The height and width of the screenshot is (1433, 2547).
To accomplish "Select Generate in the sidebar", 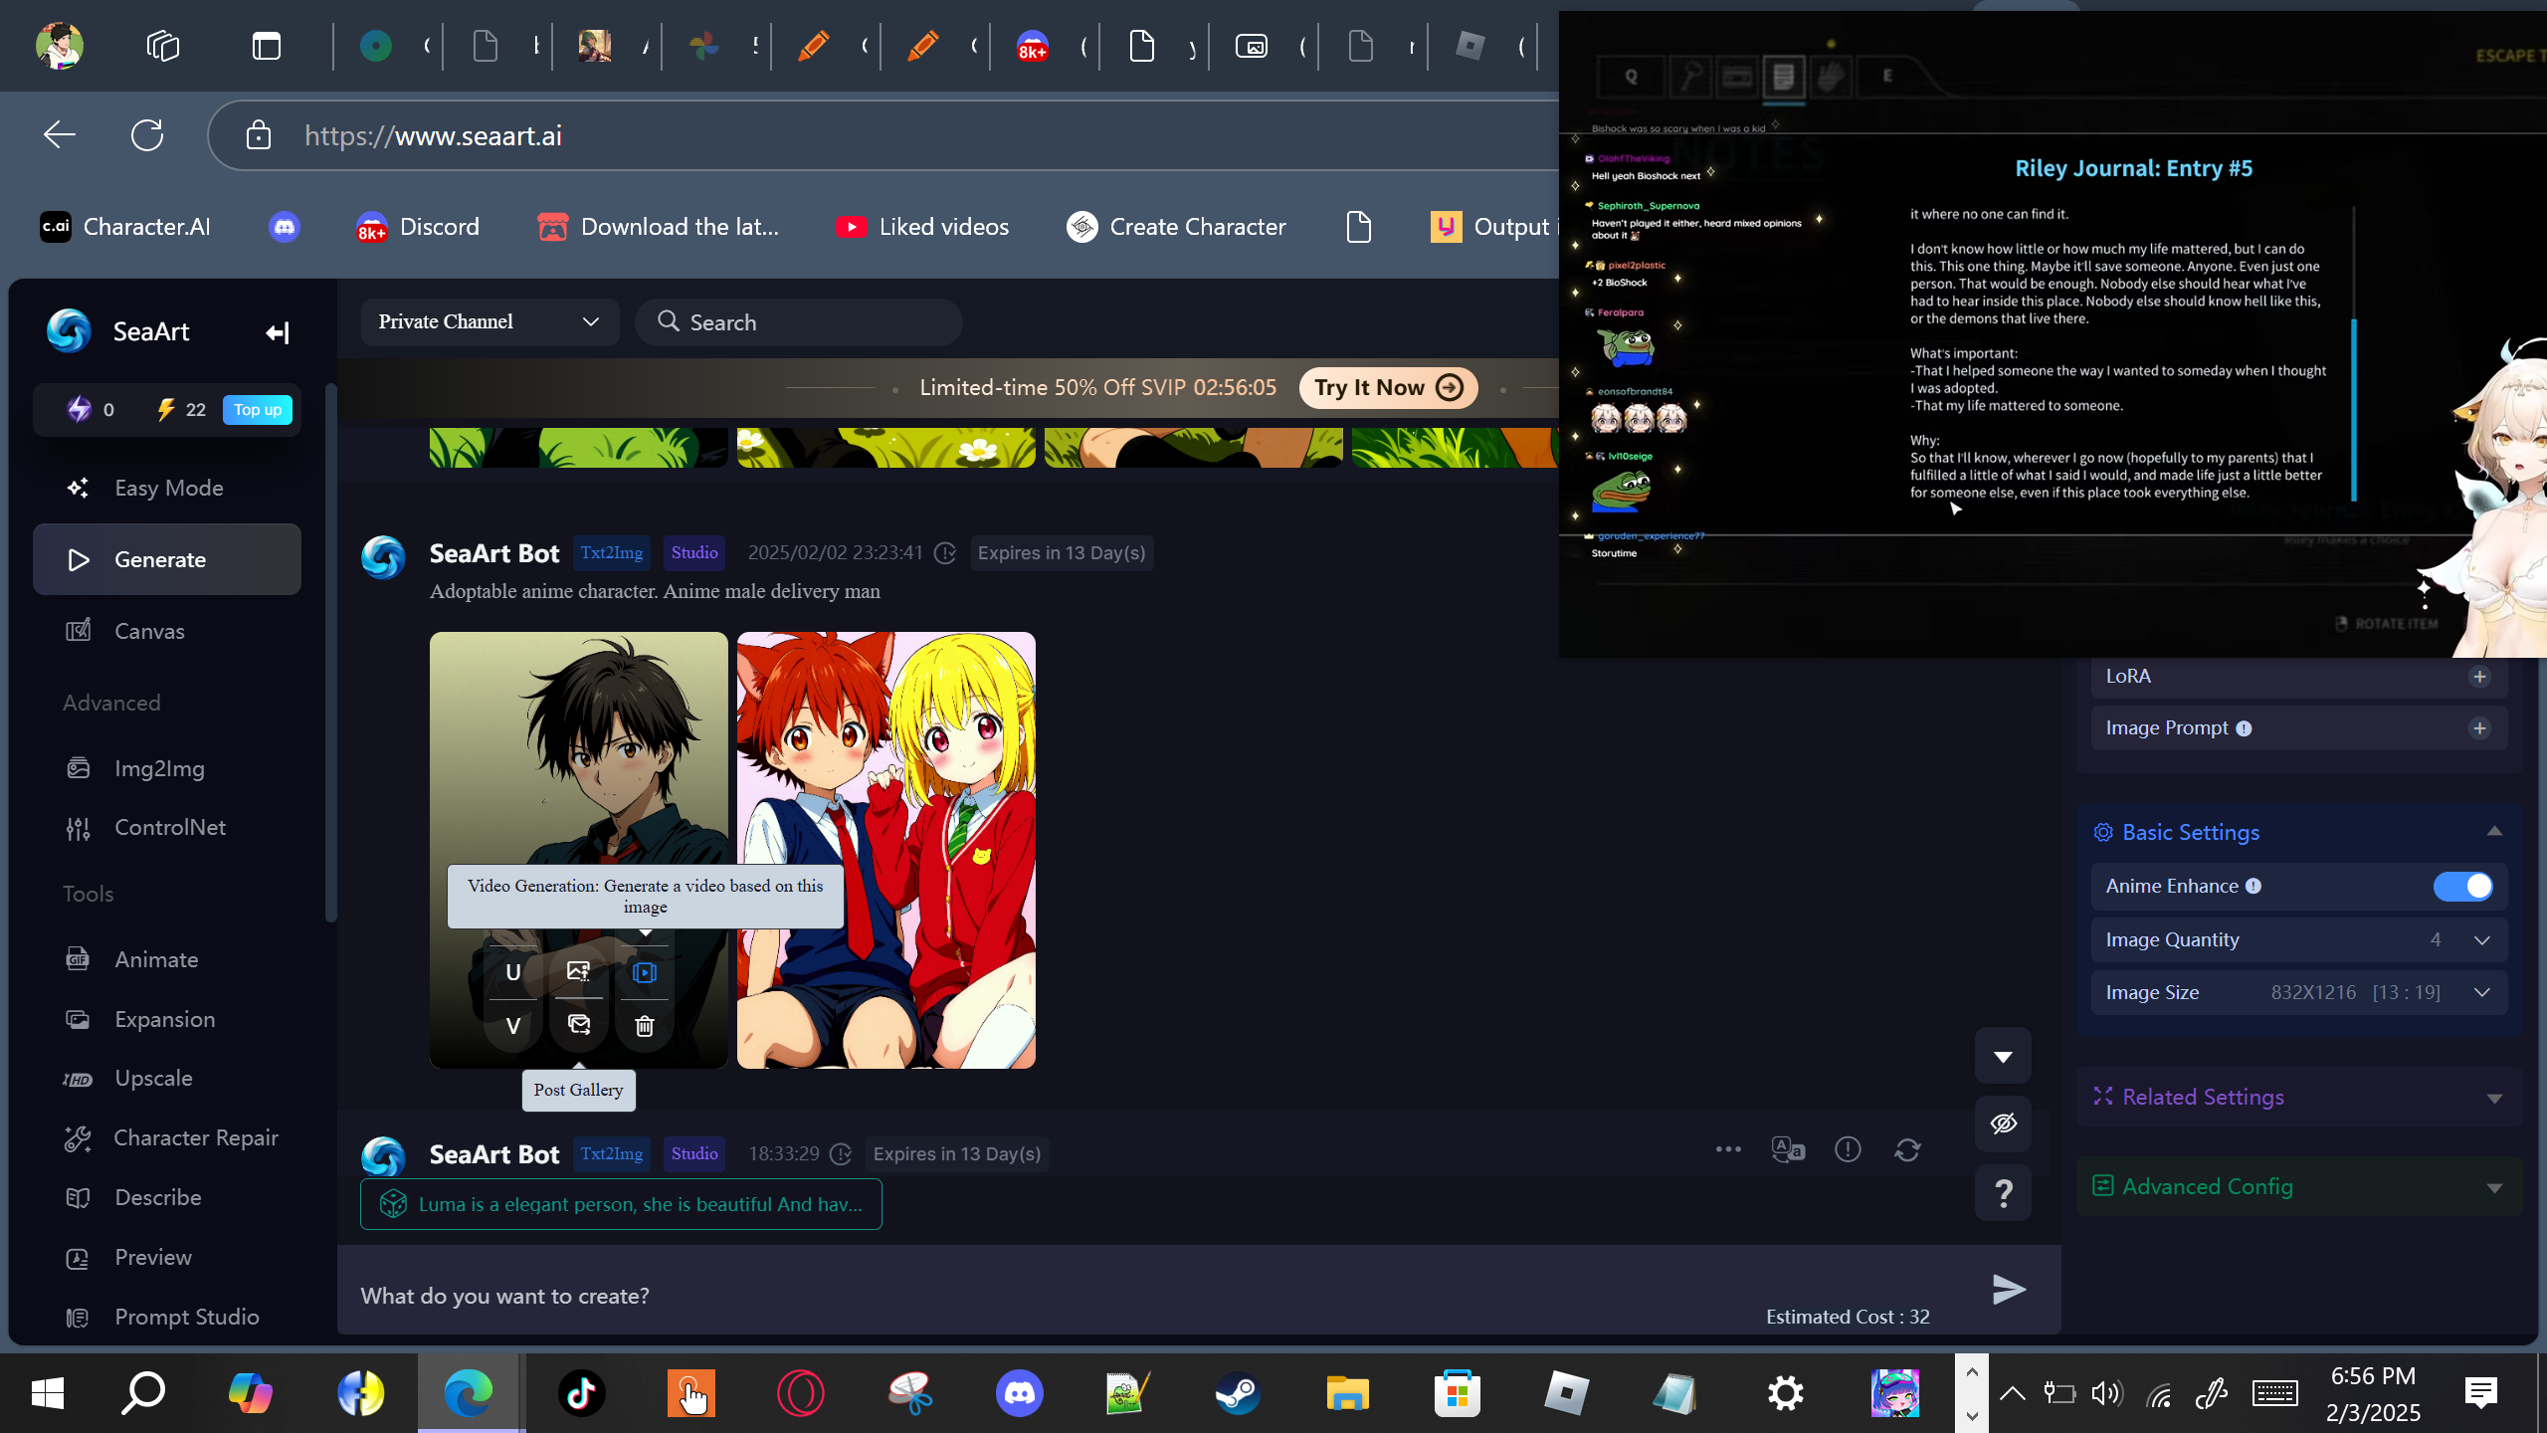I will (x=167, y=559).
